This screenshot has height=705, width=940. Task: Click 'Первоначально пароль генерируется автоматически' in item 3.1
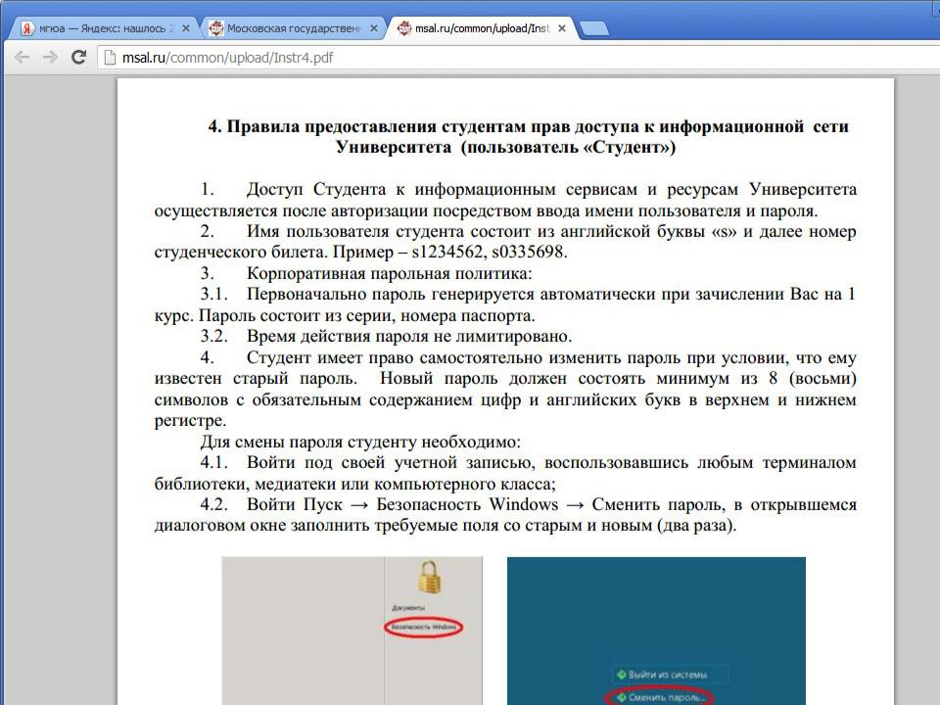click(x=451, y=295)
